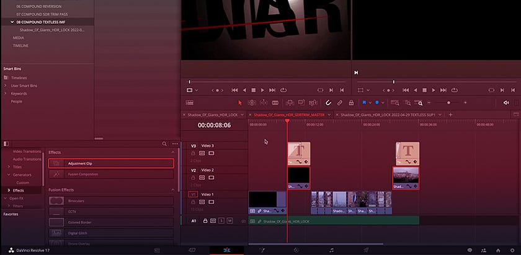Select the Blade Edit Mode tool
Screen dimensions: 521x255
tap(275, 103)
